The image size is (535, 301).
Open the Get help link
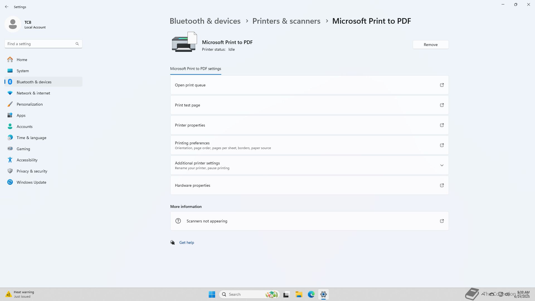186,242
